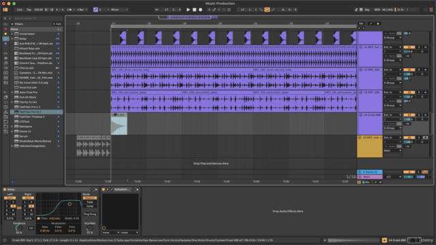Jump to next locator arrow
436x245 pixels.
(363, 28)
